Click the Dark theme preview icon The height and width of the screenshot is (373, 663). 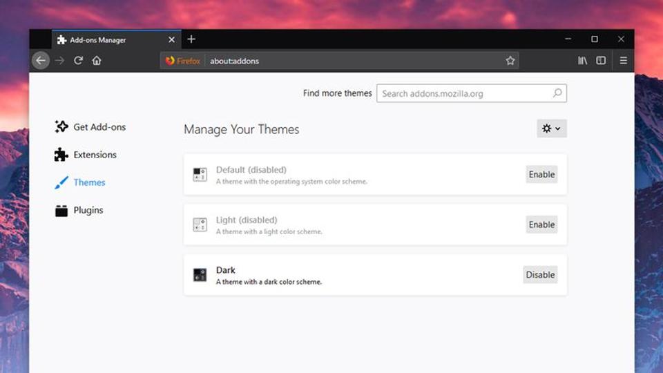click(200, 274)
